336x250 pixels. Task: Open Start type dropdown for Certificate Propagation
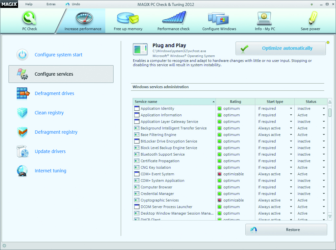[x=291, y=161]
